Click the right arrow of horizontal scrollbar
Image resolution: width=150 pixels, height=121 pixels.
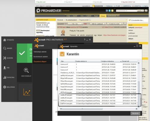tap(136, 109)
